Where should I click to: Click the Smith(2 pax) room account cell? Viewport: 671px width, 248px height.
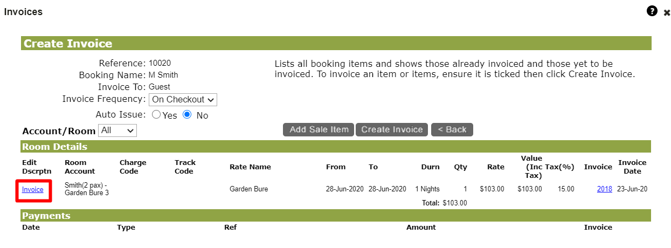87,189
